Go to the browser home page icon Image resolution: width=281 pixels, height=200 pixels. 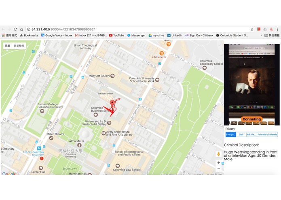click(x=21, y=29)
